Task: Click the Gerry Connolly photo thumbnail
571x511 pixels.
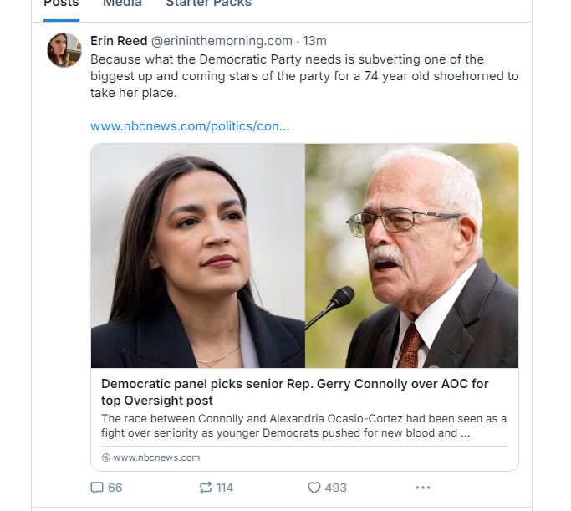Action: point(411,255)
